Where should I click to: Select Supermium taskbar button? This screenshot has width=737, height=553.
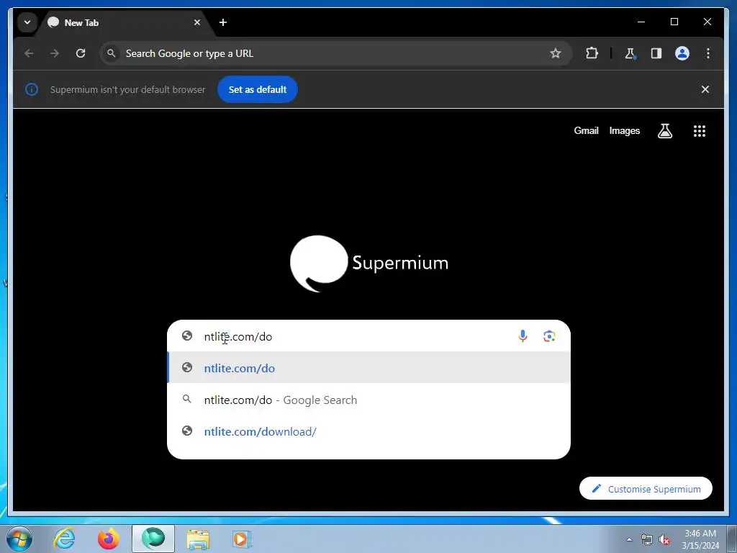click(x=153, y=539)
